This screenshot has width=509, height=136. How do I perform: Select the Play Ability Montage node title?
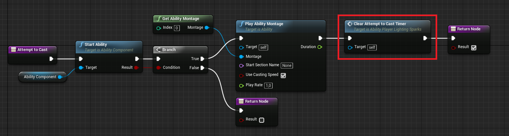pyautogui.click(x=264, y=24)
